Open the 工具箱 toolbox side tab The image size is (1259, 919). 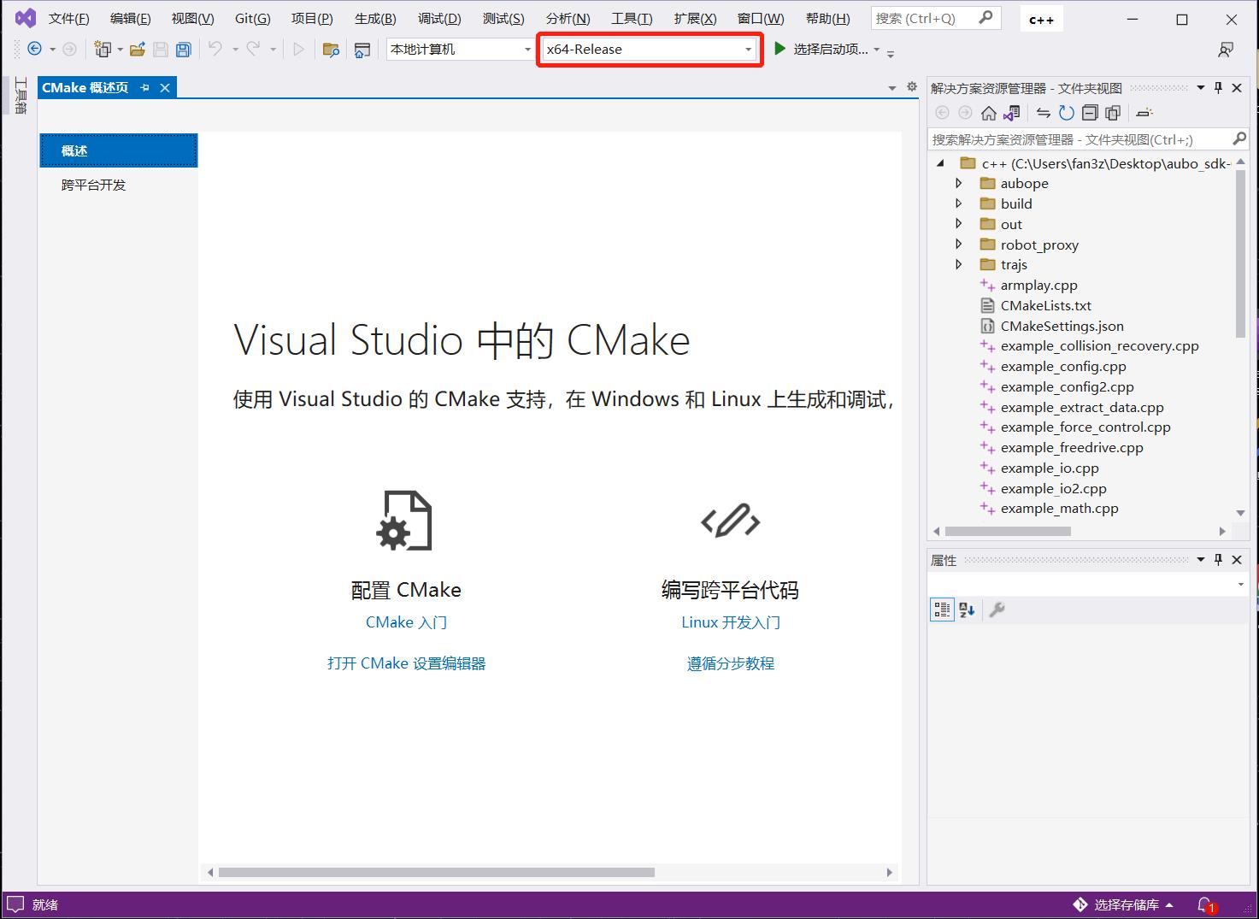click(21, 95)
